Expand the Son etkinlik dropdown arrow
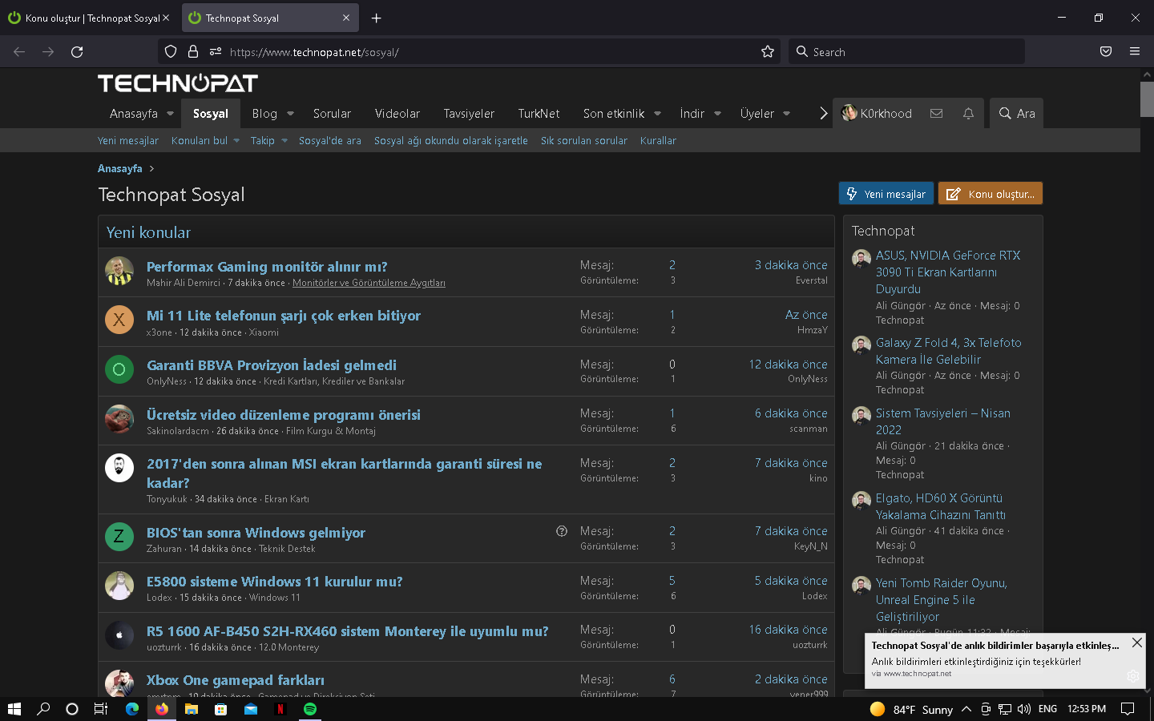Image resolution: width=1154 pixels, height=721 pixels. point(657,114)
